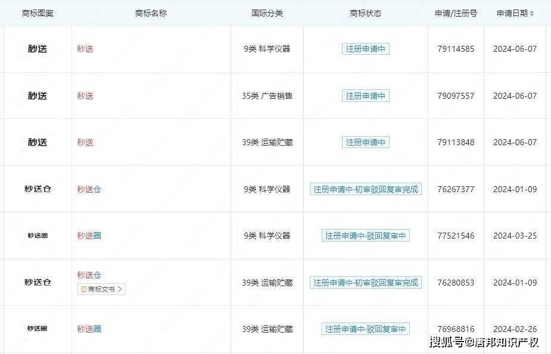Click the 商标图案 column header
Screen dimensions: 551x354
click(38, 13)
